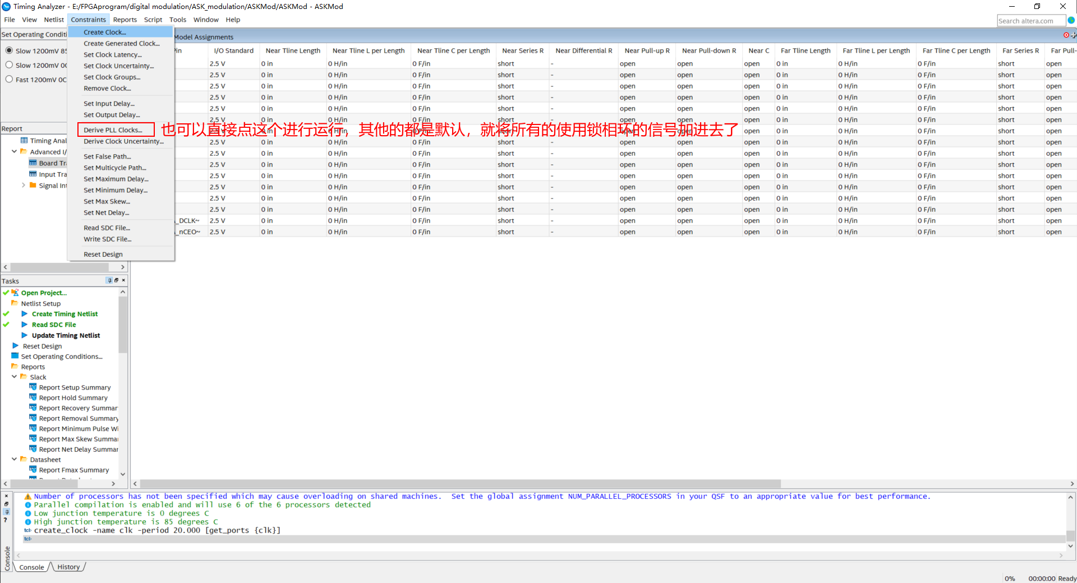
Task: Select the Fast 1200mV 0C condition
Action: coord(9,80)
